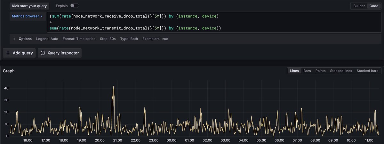
Task: Click the Explain label text
Action: 61,6
